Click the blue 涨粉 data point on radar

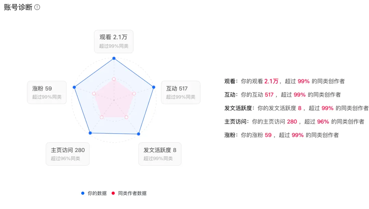(74, 87)
